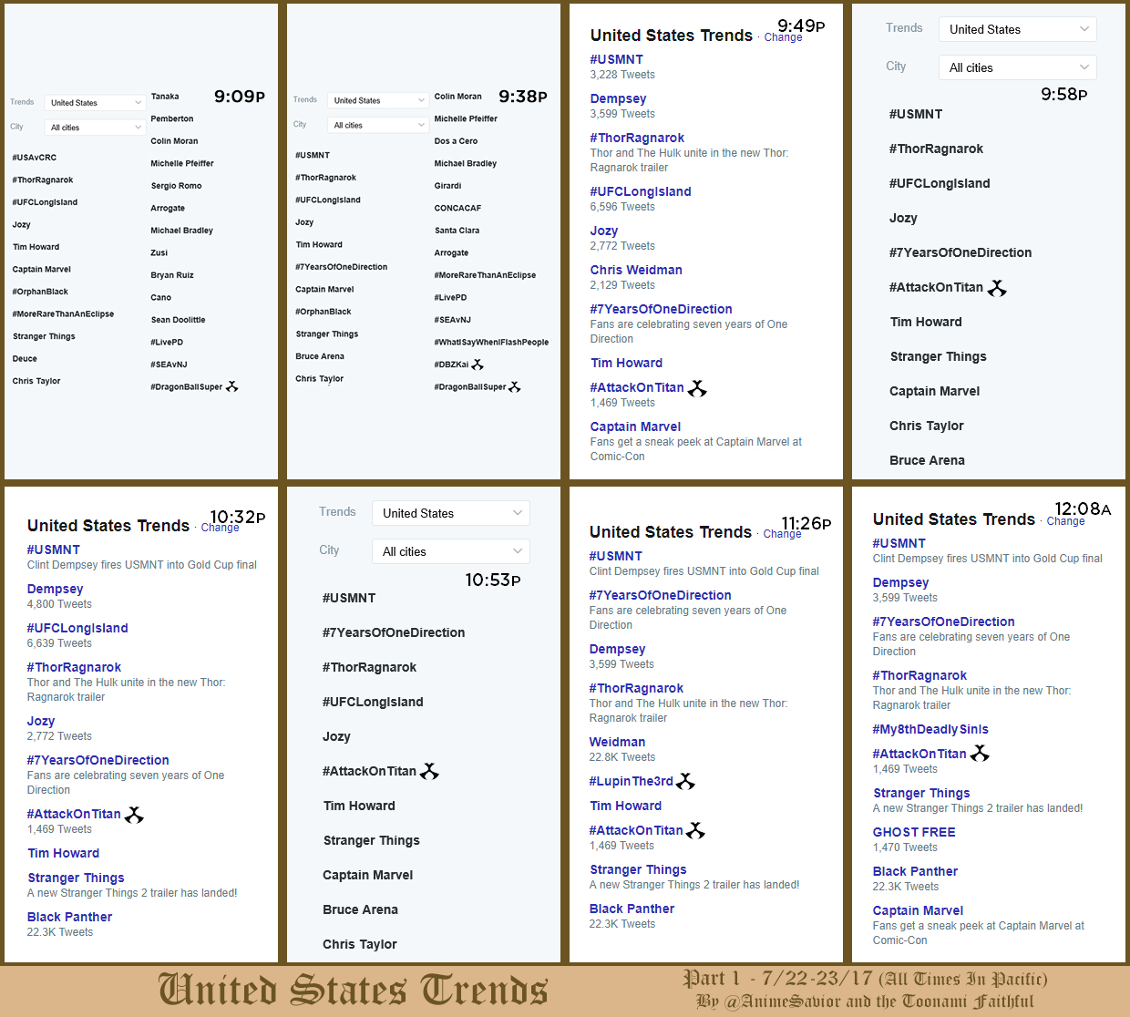1130x1017 pixels.
Task: Click the icon beside #DragonBallSuper in the 9:09P panel
Action: [232, 386]
